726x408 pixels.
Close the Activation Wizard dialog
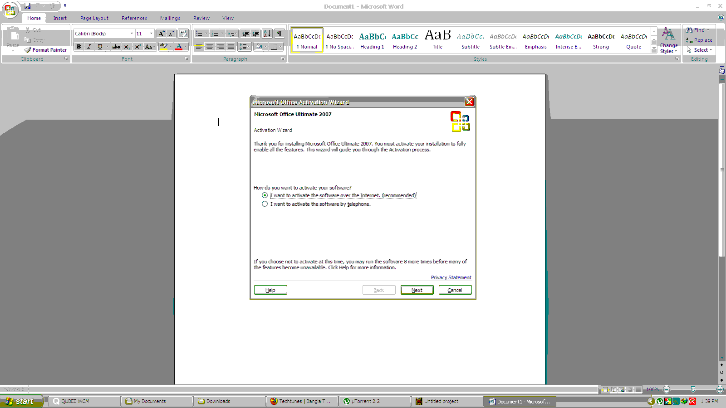tap(469, 102)
